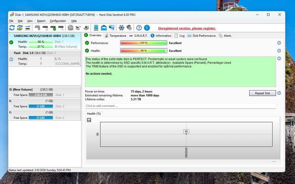Click the globe with monitor network icon

click(x=112, y=28)
